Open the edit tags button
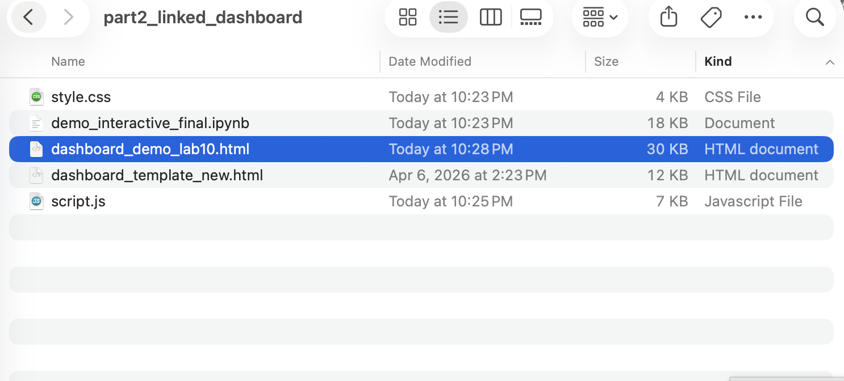 pyautogui.click(x=711, y=18)
